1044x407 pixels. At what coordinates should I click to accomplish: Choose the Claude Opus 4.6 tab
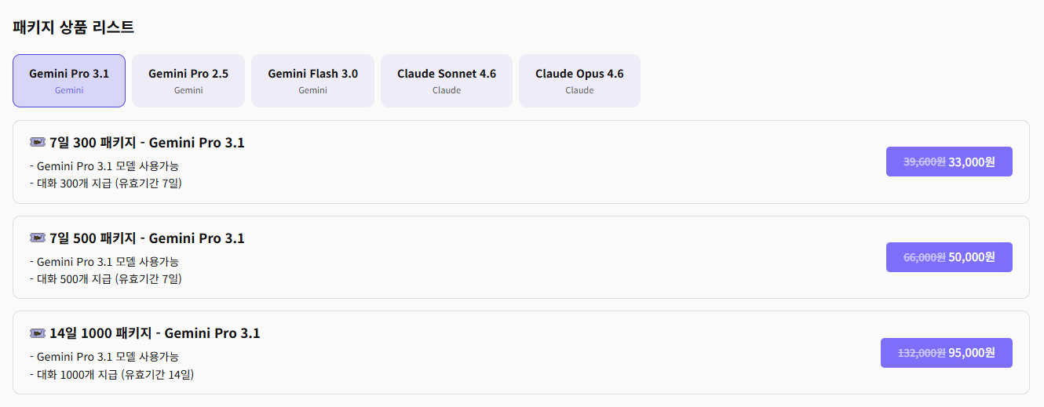point(579,81)
